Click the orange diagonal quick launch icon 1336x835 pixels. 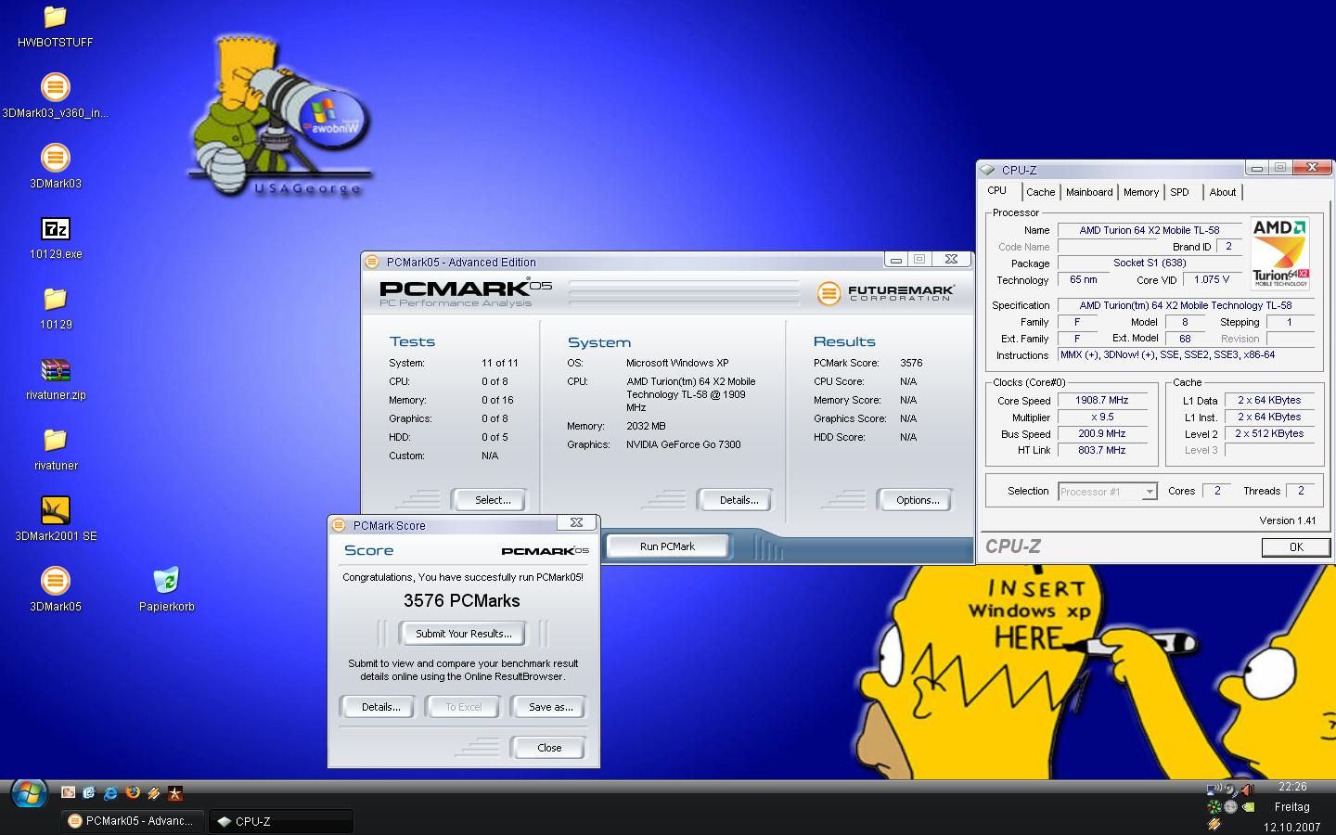[x=153, y=792]
